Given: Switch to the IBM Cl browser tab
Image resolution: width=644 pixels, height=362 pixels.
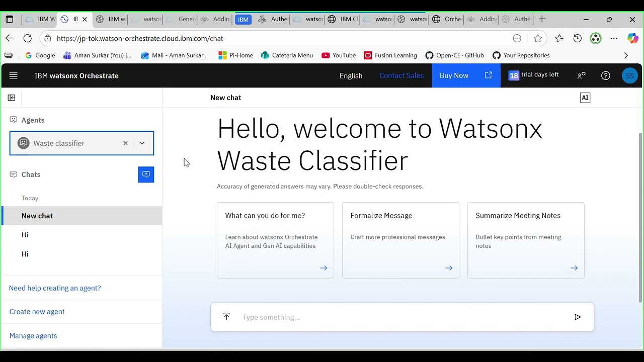Looking at the screenshot, I should tap(343, 19).
